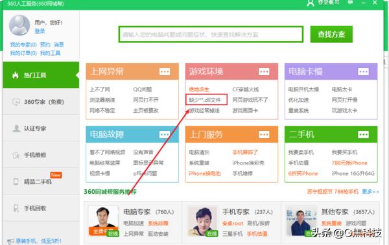The height and width of the screenshot is (245, 389).
Task: Click the 缺少**.dll文件 entry
Action: (x=205, y=100)
